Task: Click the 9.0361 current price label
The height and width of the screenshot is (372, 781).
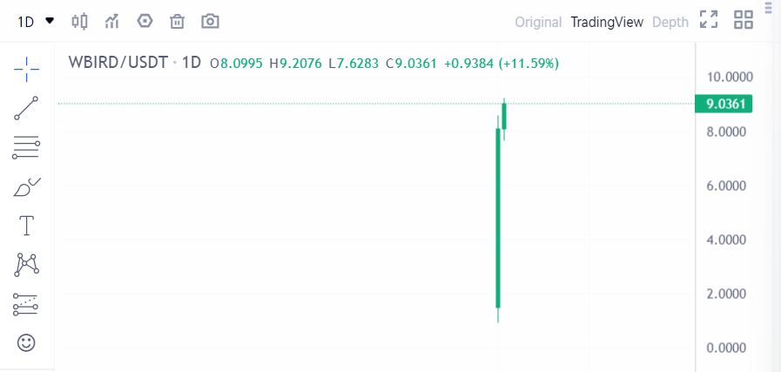Action: click(x=724, y=104)
